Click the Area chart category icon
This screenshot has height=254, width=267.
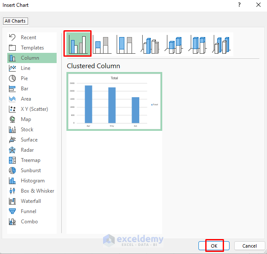click(x=12, y=99)
